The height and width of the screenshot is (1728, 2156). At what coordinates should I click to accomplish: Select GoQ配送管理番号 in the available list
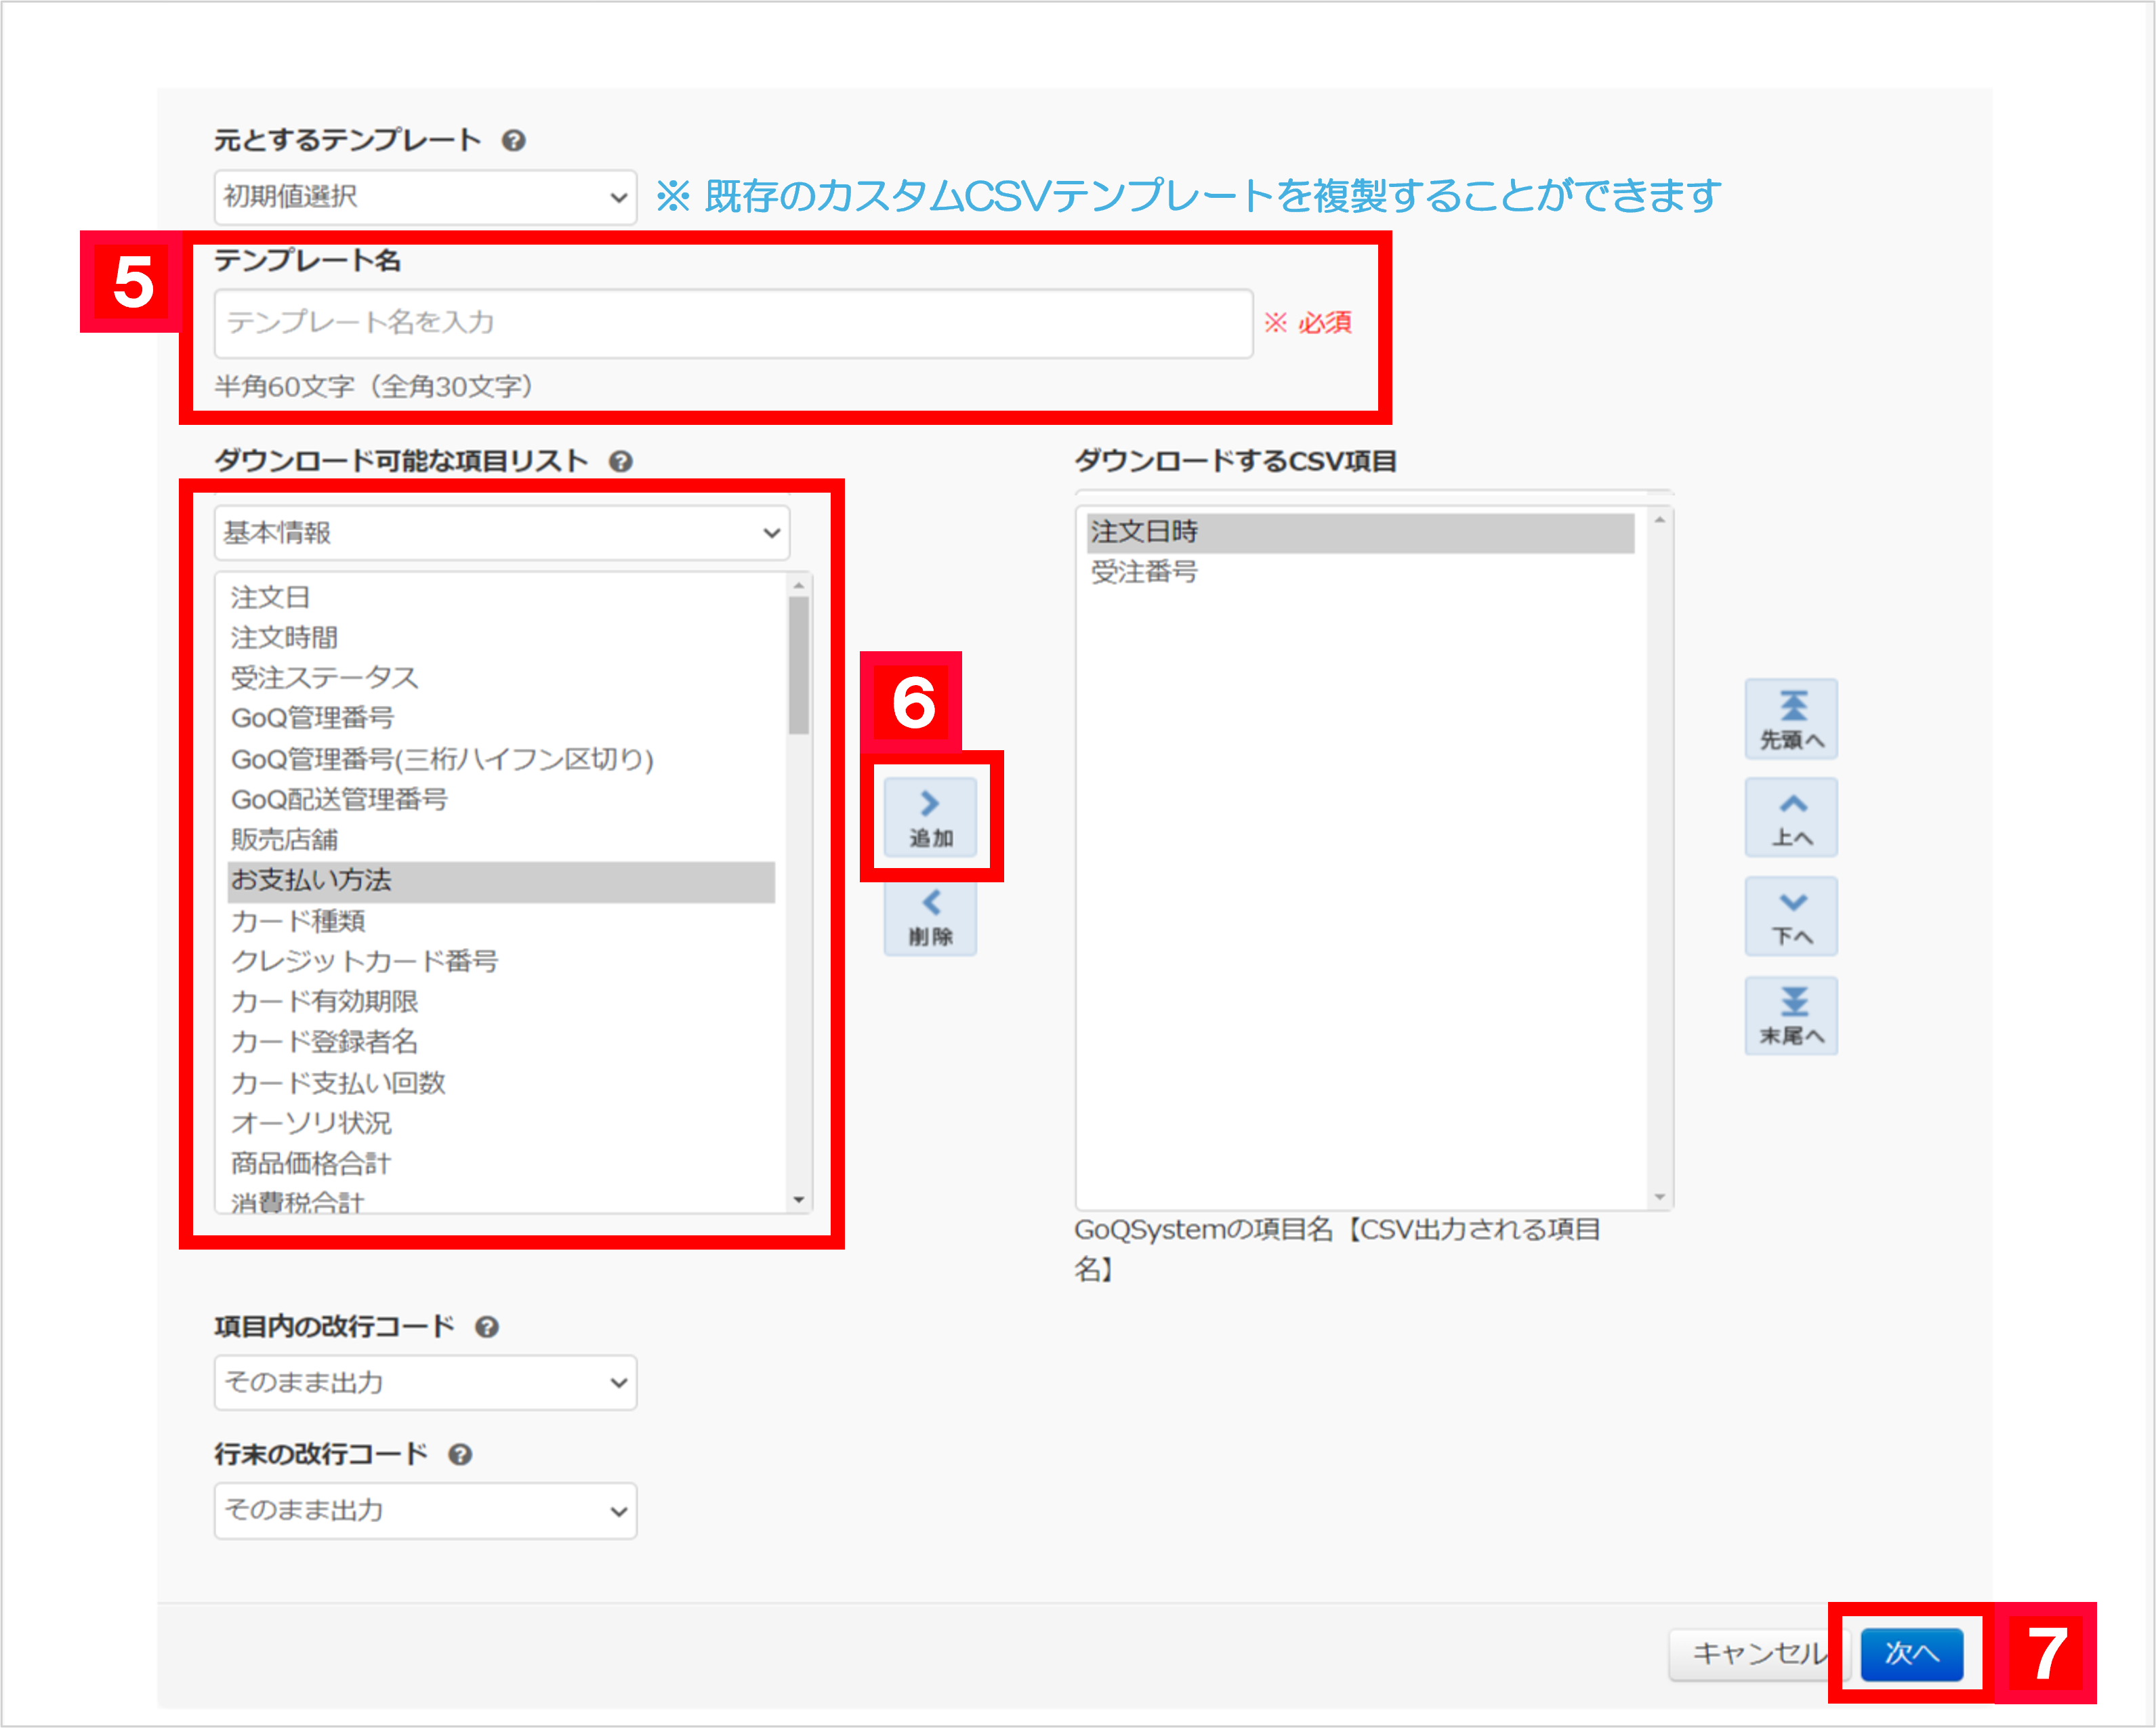[x=501, y=799]
